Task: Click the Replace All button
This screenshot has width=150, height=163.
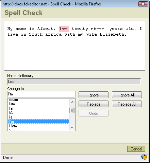Action: pos(127,104)
